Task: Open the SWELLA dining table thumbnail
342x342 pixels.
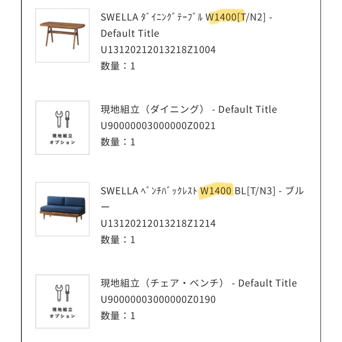Action: click(62, 35)
